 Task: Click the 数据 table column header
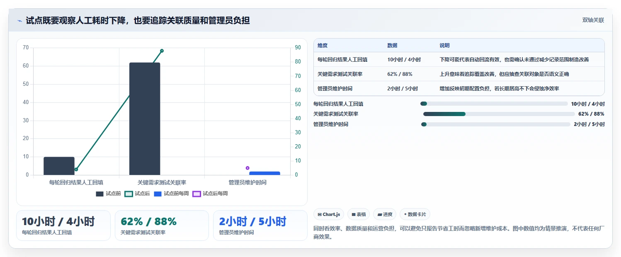click(x=392, y=46)
